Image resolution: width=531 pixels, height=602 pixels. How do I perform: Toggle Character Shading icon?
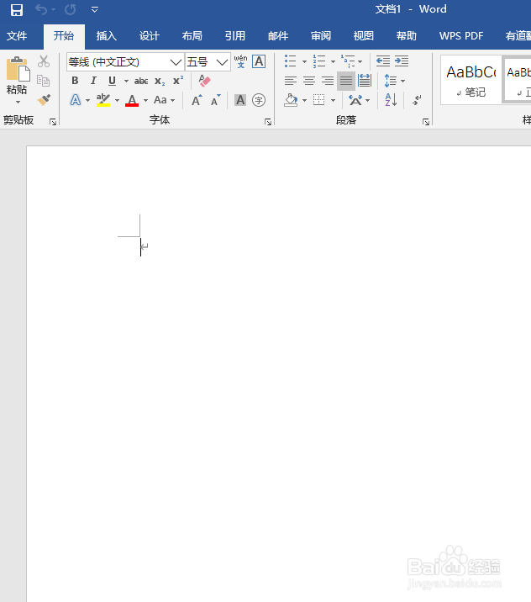tap(240, 100)
